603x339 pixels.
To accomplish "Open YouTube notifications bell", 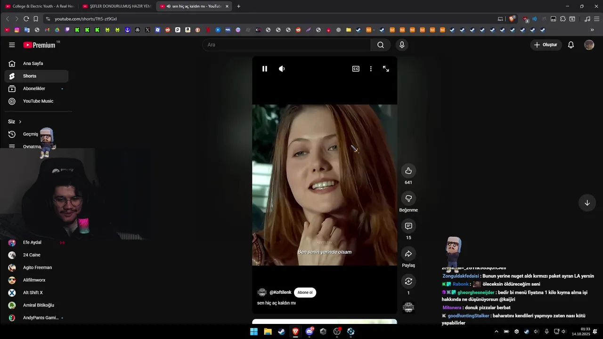I will tap(570, 45).
